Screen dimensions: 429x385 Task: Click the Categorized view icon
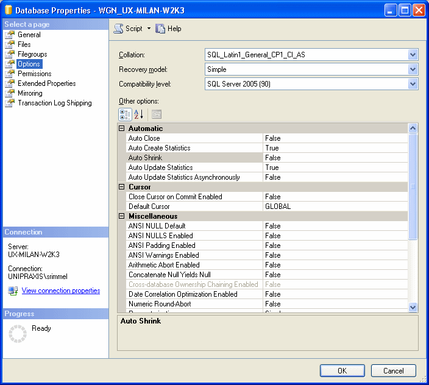click(x=124, y=114)
